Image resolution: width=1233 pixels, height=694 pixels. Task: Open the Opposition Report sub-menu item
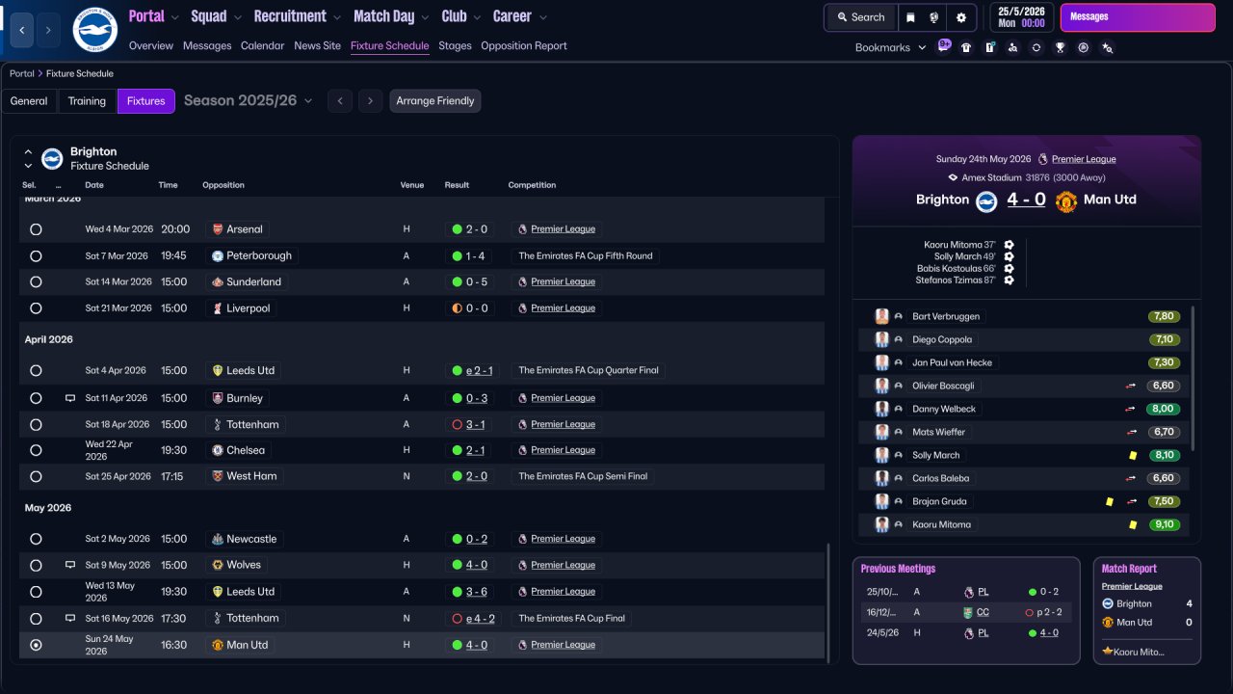pyautogui.click(x=524, y=46)
